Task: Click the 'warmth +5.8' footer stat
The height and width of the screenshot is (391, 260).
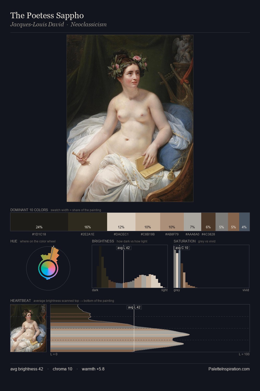Action: [93, 369]
